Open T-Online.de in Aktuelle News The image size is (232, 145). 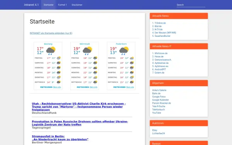tap(160, 23)
